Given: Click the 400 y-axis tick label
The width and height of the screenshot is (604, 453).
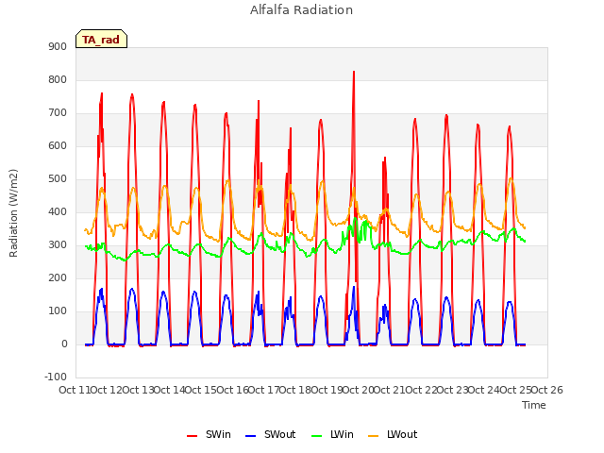Looking at the screenshot, I should [58, 211].
